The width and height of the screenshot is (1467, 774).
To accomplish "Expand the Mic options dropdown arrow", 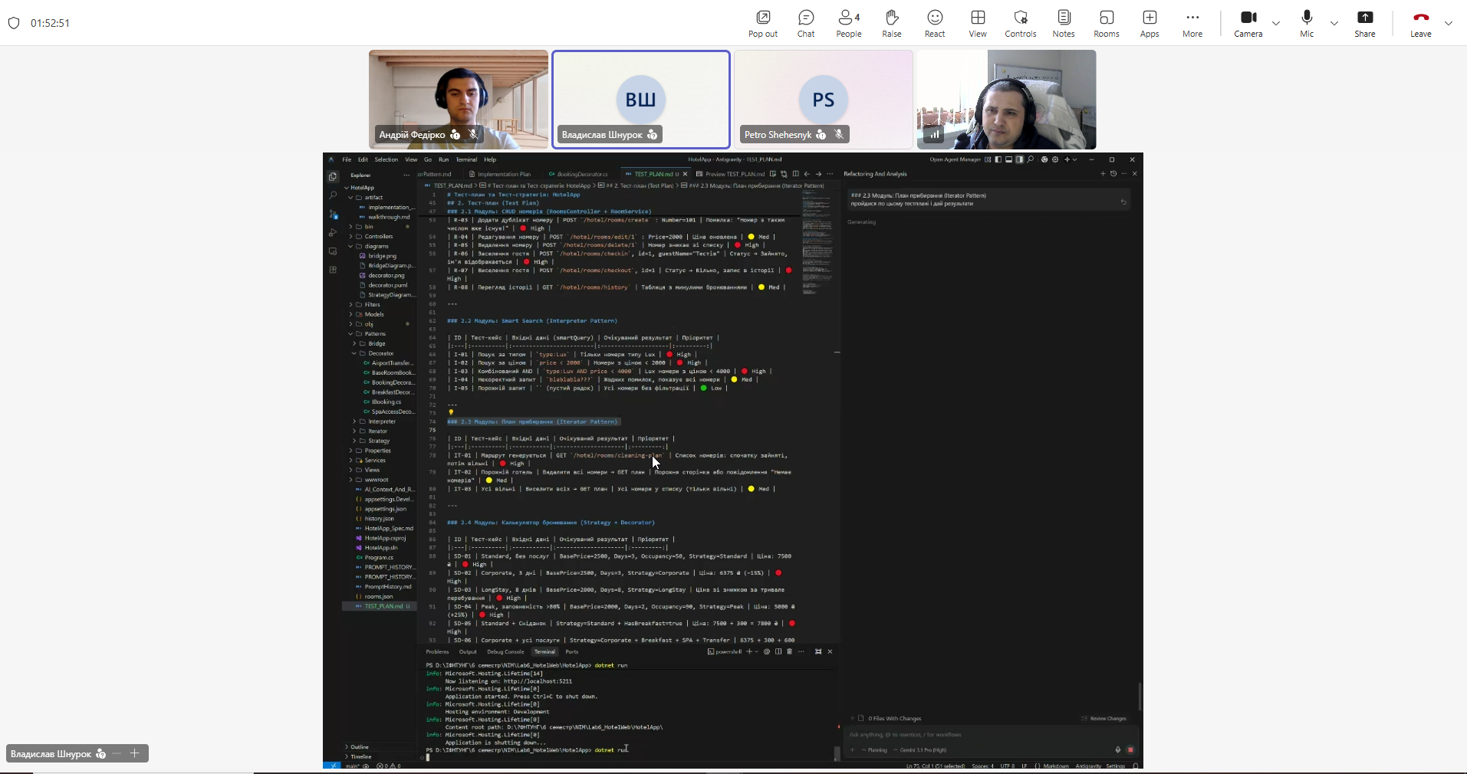I will (x=1334, y=23).
